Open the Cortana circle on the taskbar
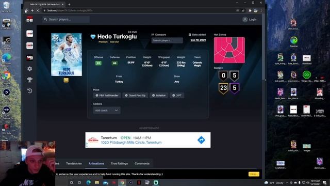The height and width of the screenshot is (186, 330). [x=71, y=182]
